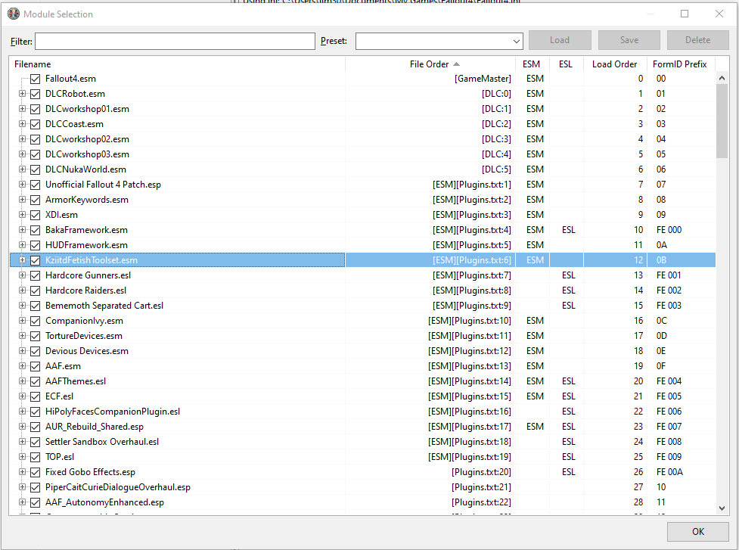Sort by the ESL column header
Screen dimensions: 739x550
coord(566,64)
